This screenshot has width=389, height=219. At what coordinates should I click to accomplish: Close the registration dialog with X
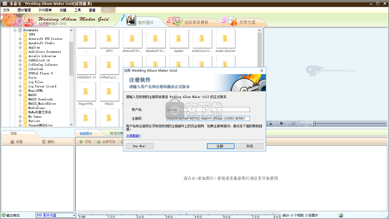point(261,71)
